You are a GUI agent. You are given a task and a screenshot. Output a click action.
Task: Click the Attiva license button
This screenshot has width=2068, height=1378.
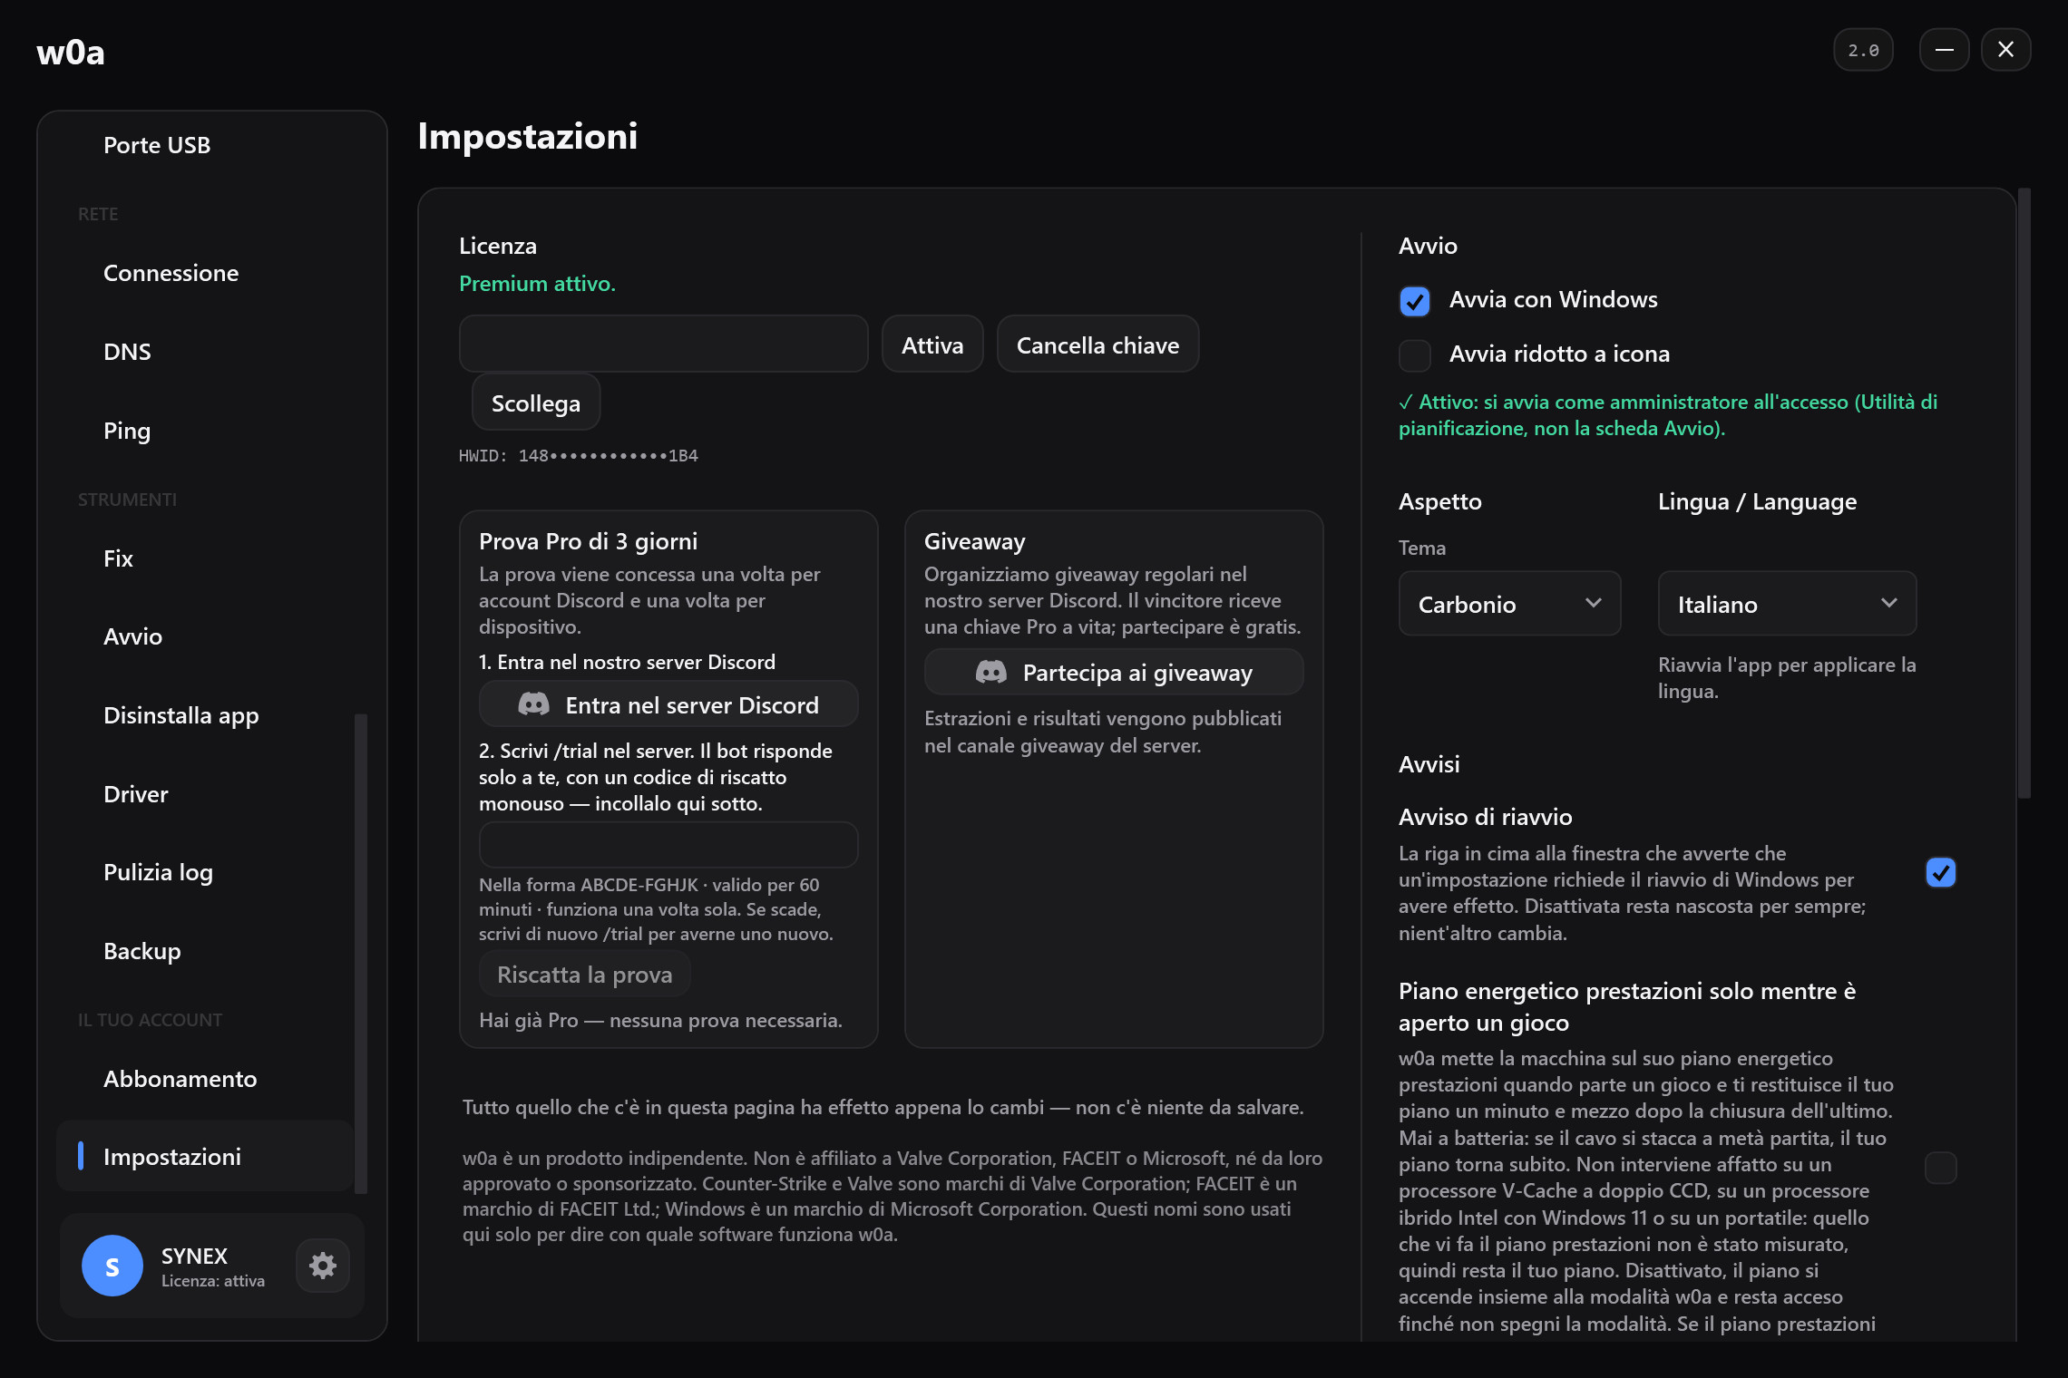click(x=932, y=344)
